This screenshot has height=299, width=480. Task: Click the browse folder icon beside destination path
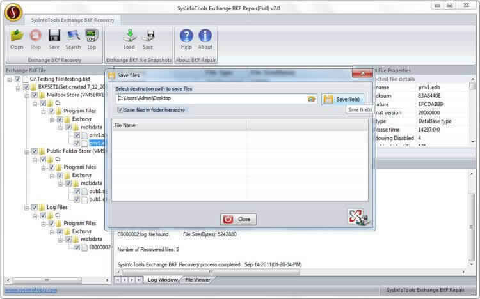(311, 99)
